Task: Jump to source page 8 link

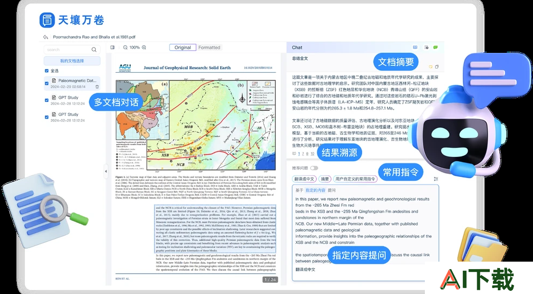Action: pyautogui.click(x=307, y=154)
